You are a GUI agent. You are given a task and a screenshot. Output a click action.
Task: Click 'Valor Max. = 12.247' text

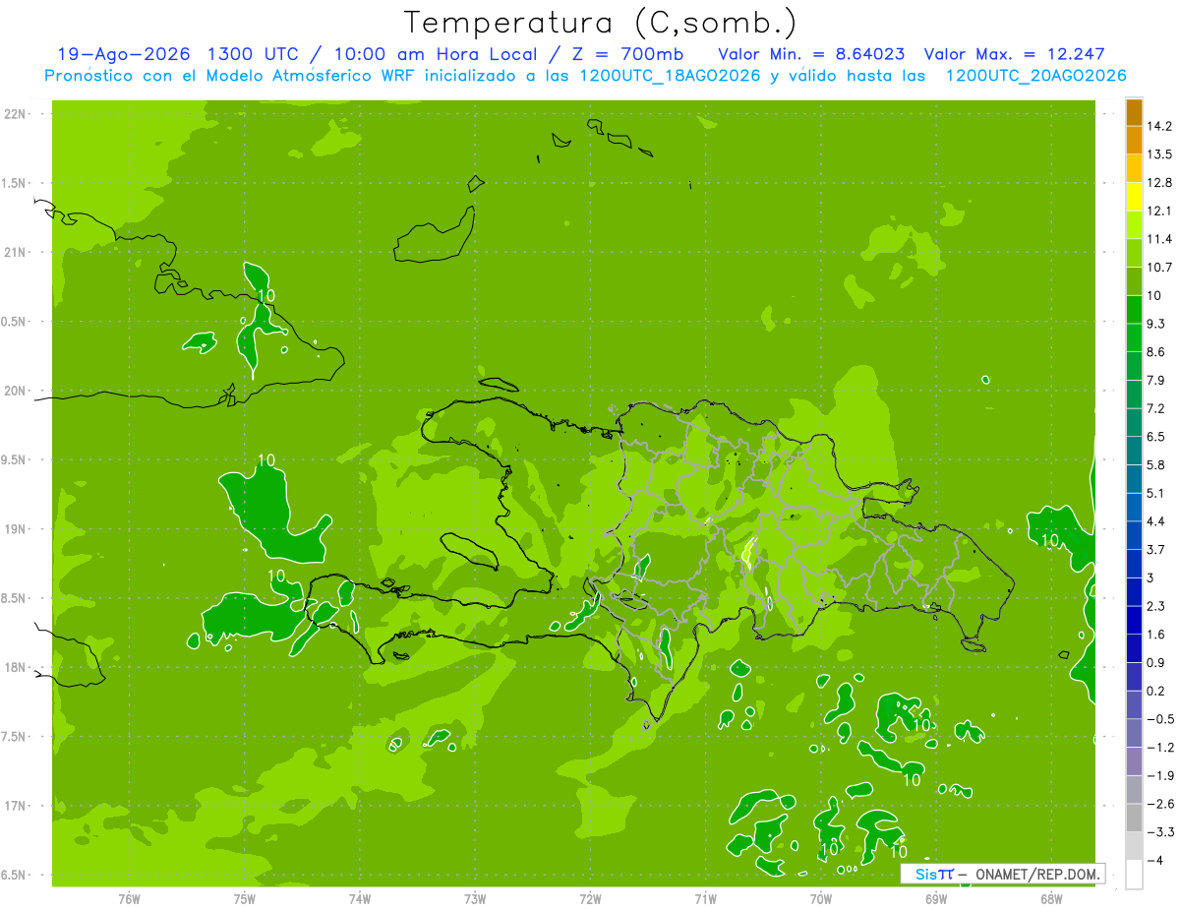(x=1015, y=54)
